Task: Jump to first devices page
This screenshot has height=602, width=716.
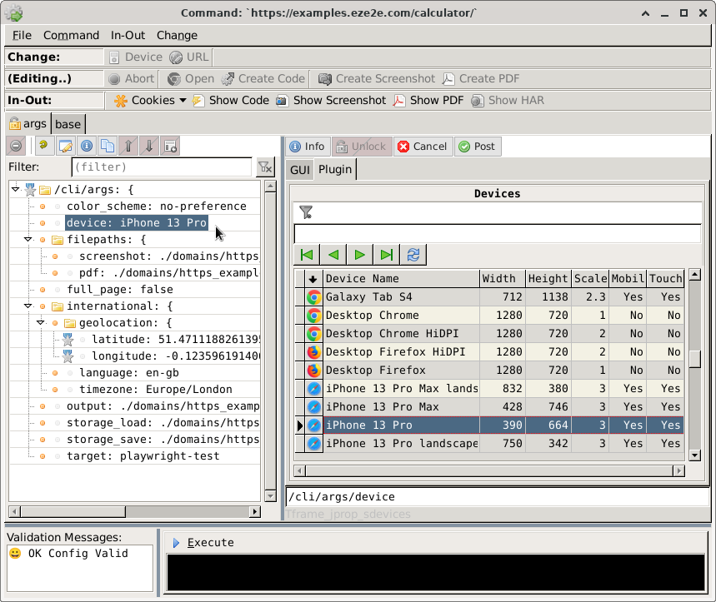Action: click(307, 255)
